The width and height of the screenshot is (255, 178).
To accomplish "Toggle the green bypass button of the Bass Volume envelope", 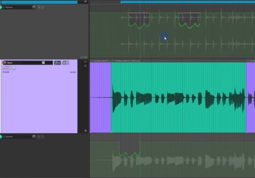I will (x=0, y=137).
